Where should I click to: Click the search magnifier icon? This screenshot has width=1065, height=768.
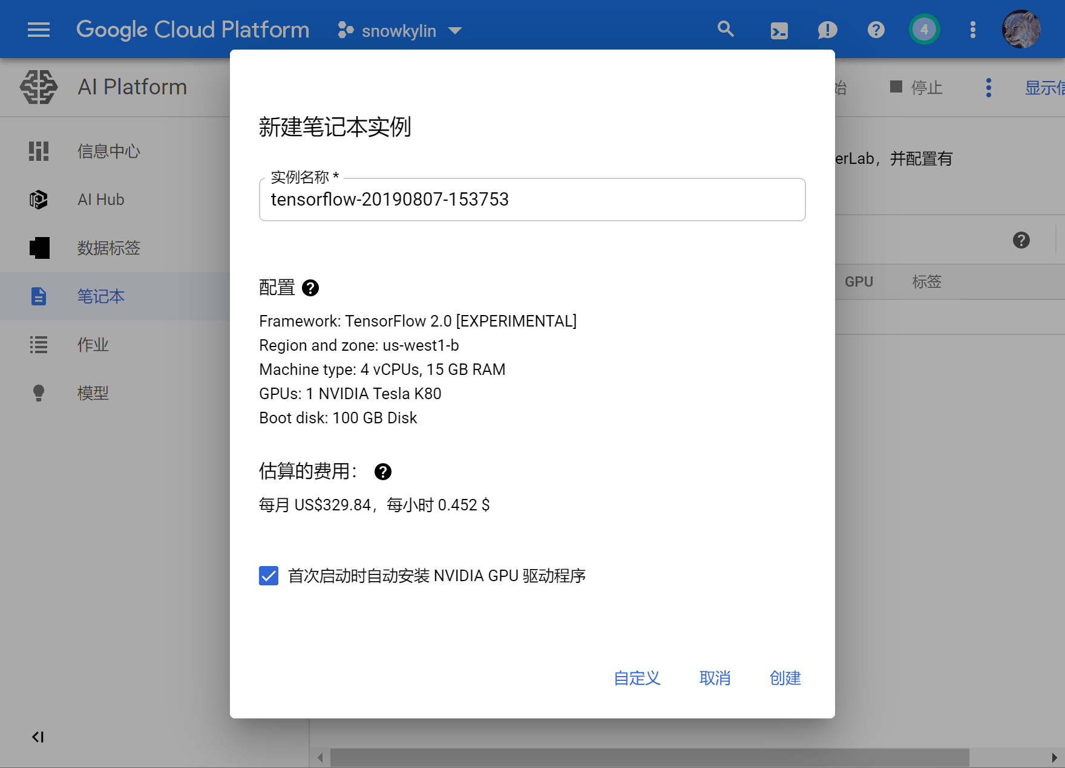pyautogui.click(x=726, y=29)
